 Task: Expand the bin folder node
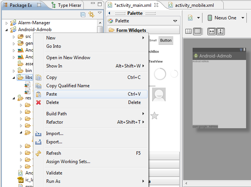pos(14,71)
